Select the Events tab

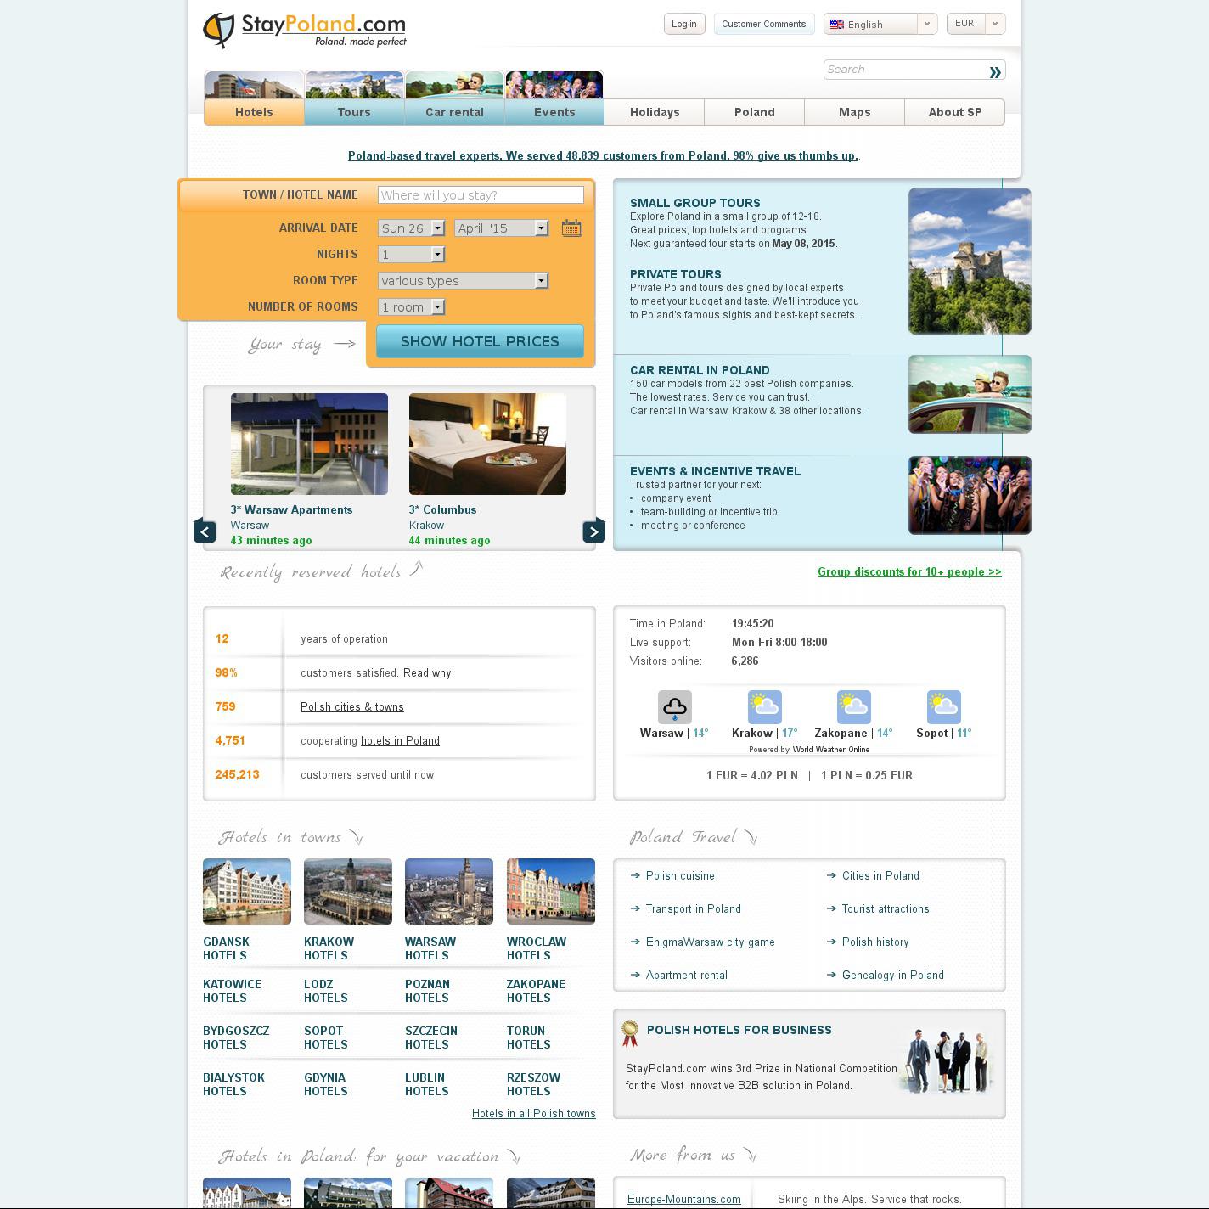point(554,112)
